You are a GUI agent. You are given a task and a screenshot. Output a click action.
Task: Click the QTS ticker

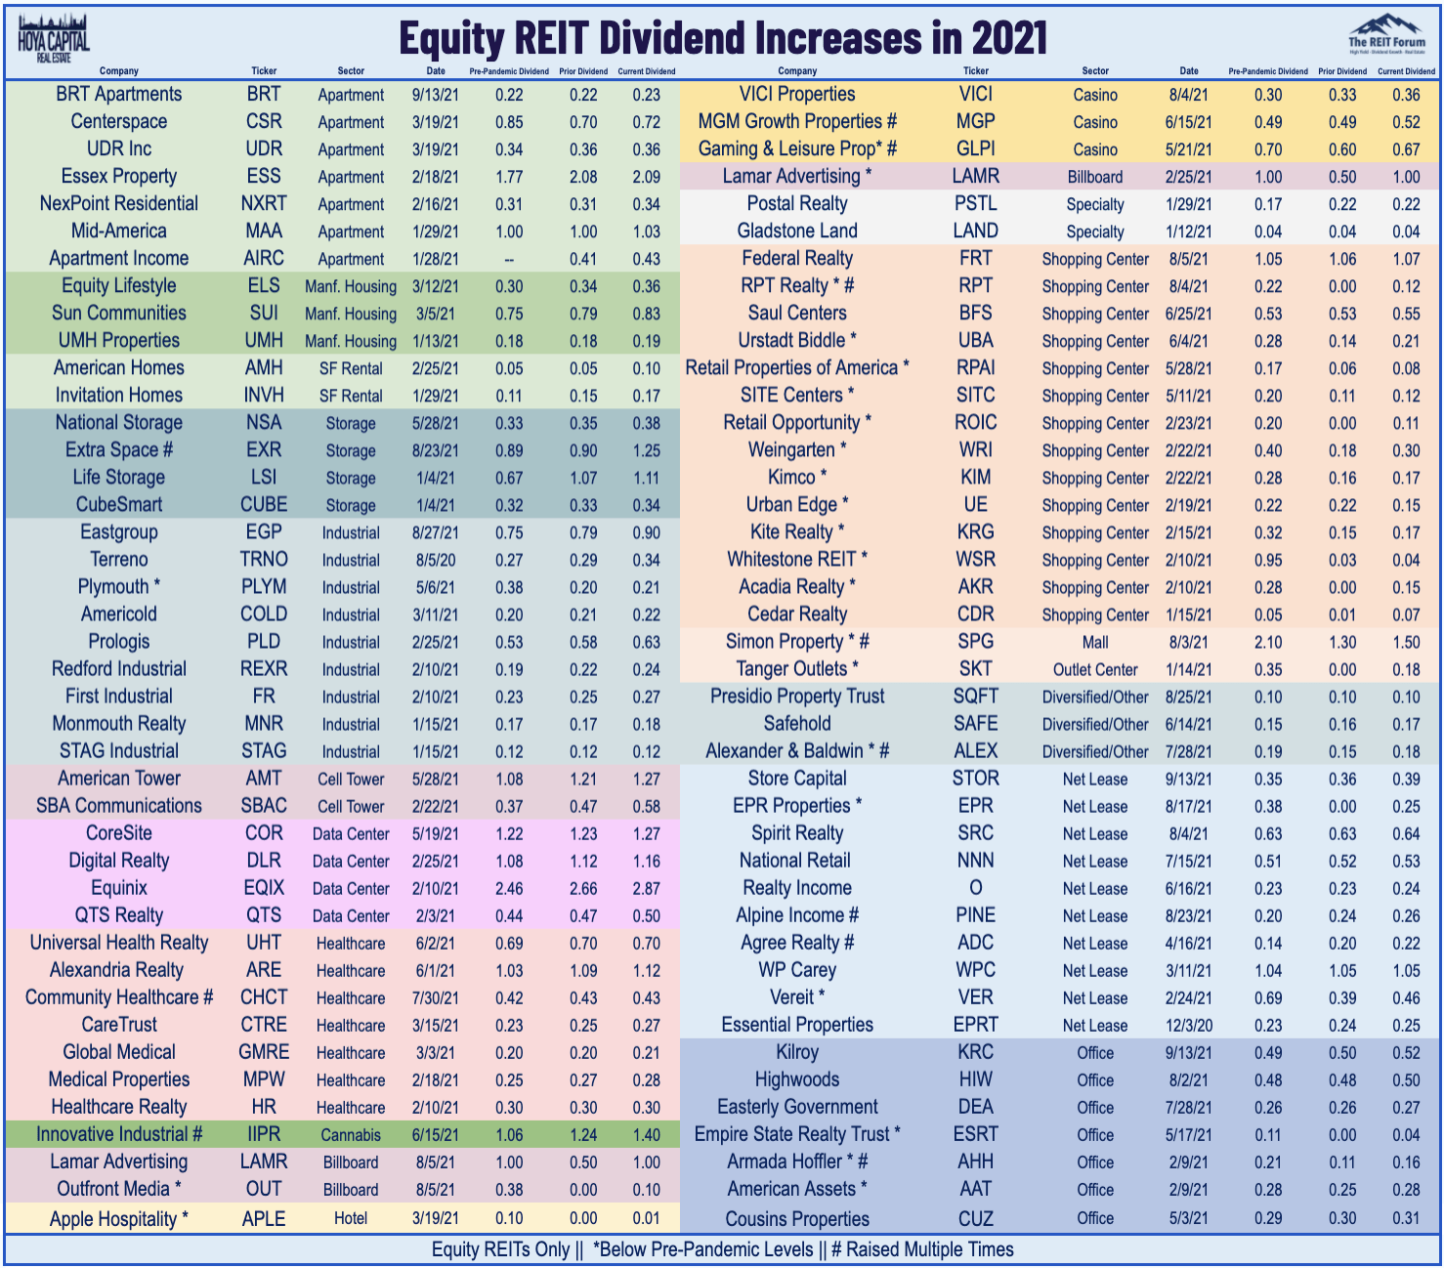tap(264, 914)
